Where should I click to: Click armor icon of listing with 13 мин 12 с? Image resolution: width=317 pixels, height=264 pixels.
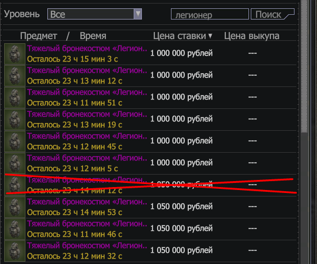pyautogui.click(x=15, y=76)
